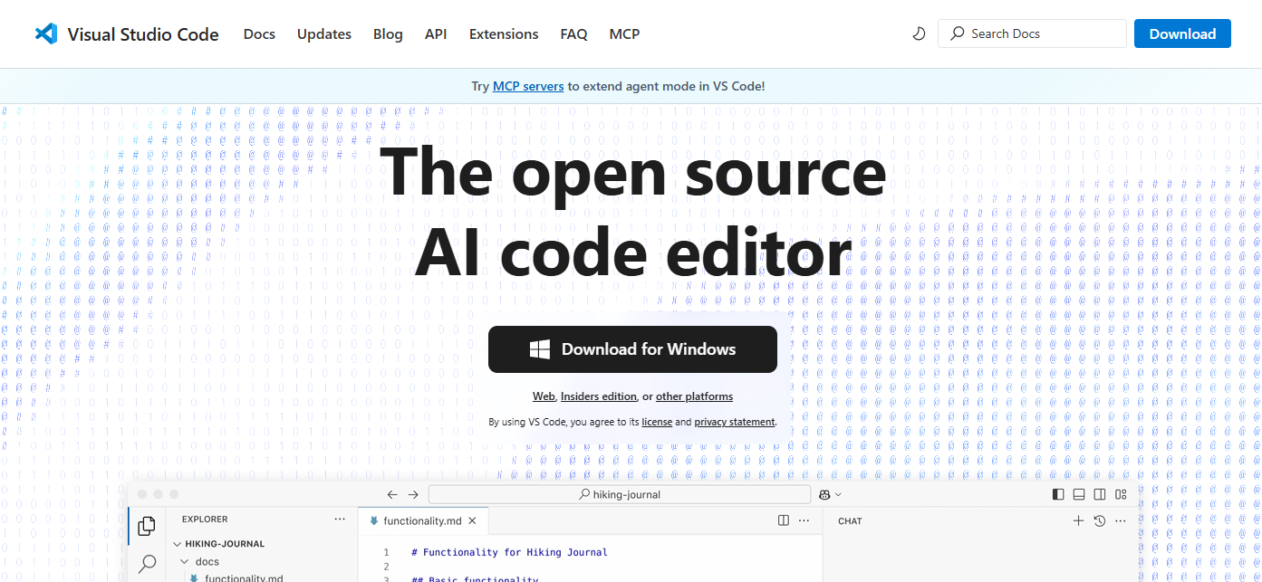Click the Visual Studio Code brand text
The image size is (1262, 582).
[x=143, y=34]
